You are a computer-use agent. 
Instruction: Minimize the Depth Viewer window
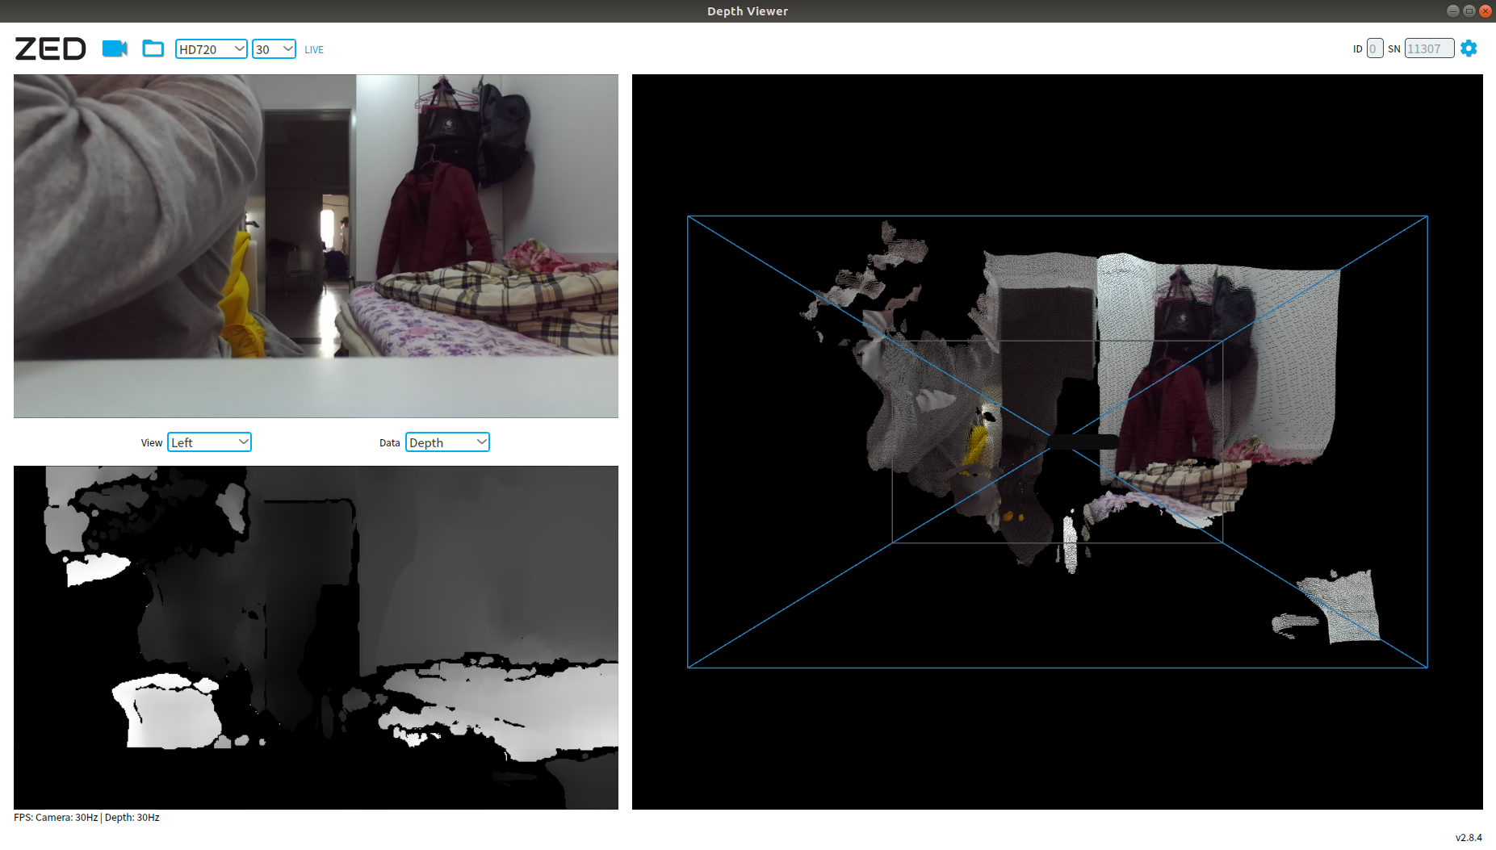pos(1452,10)
